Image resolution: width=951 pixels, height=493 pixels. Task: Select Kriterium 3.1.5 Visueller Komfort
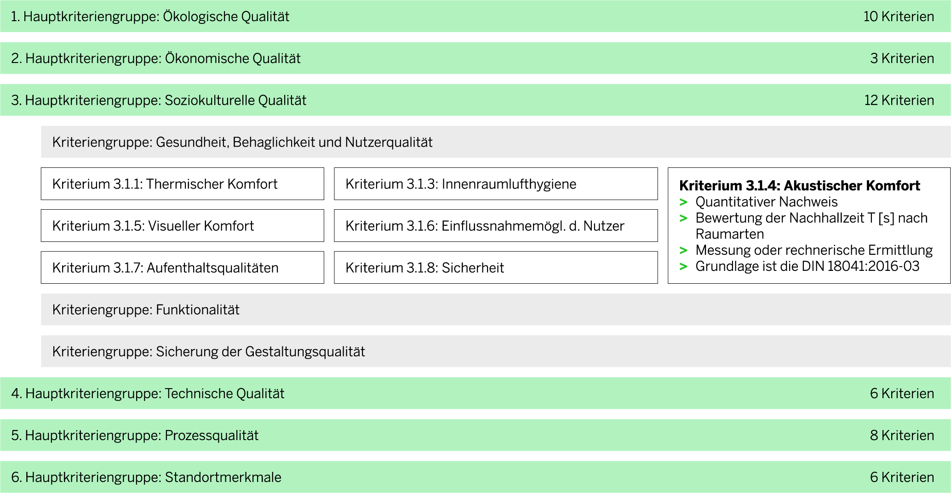pos(182,226)
